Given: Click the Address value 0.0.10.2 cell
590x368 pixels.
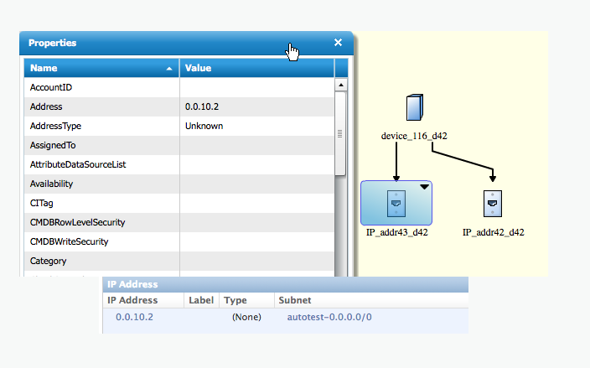Looking at the screenshot, I should click(x=203, y=106).
